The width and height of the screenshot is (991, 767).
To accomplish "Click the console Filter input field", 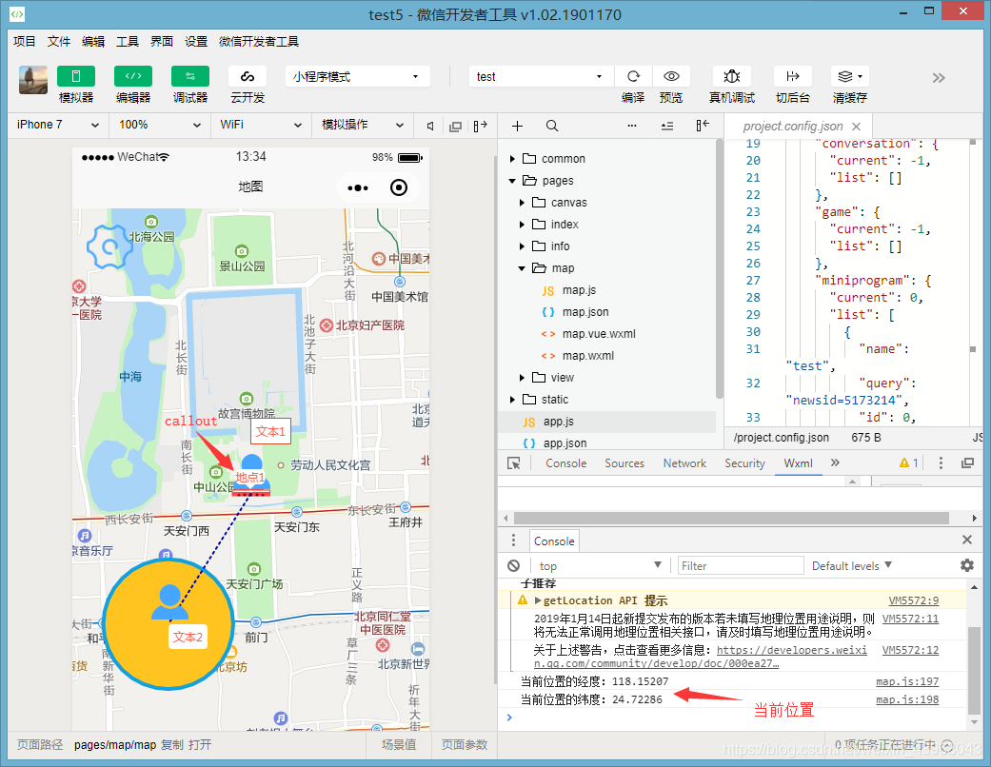I will 740,565.
